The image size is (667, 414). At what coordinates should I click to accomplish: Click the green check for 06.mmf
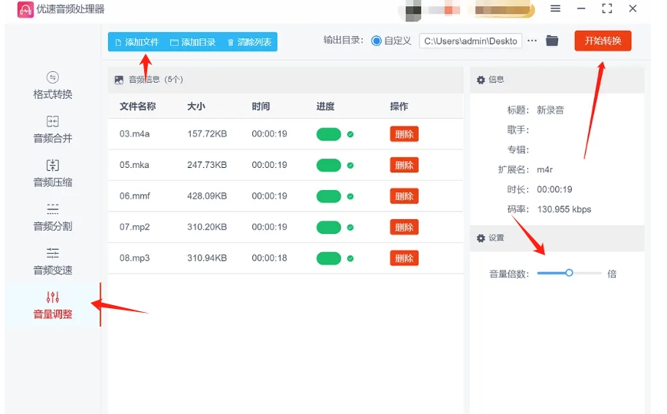point(350,196)
